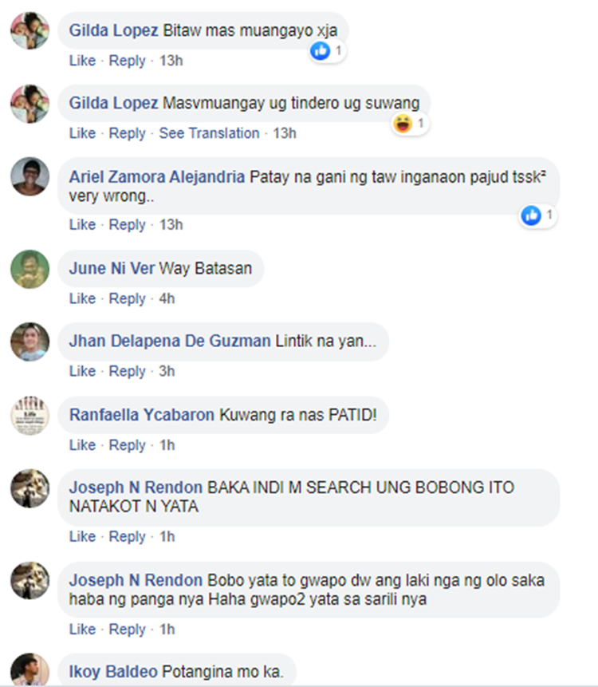The image size is (598, 687).
Task: Open Ranfaella Ycabaron's profile picture
Action: coord(30,416)
